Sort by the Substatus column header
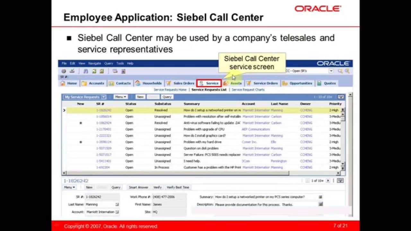411x231 pixels. point(163,104)
